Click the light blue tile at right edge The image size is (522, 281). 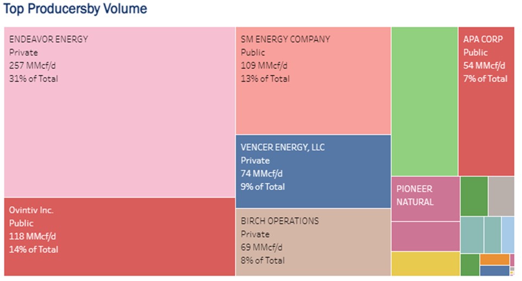[x=508, y=234]
